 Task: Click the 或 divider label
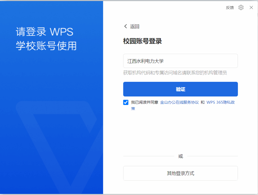pyautogui.click(x=181, y=156)
